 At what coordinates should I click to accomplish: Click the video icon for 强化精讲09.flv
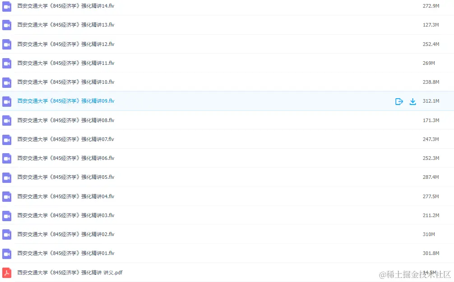(x=7, y=101)
